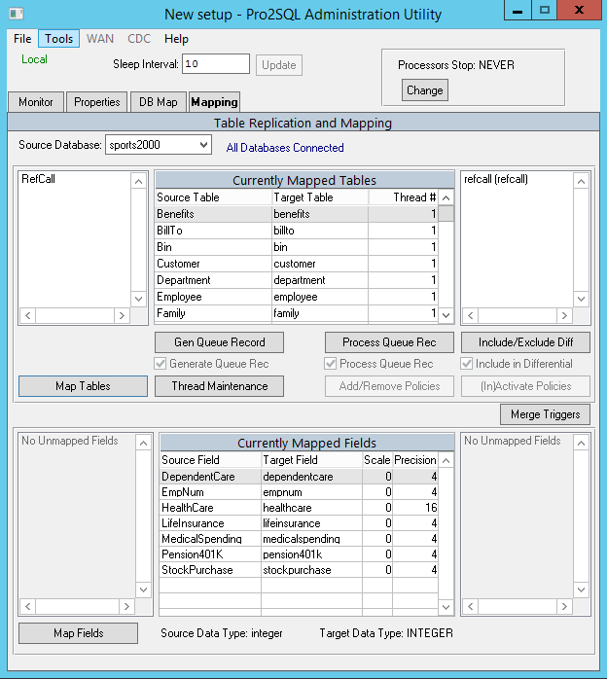The width and height of the screenshot is (607, 679).
Task: Switch to the DB Map tab
Action: [x=158, y=102]
